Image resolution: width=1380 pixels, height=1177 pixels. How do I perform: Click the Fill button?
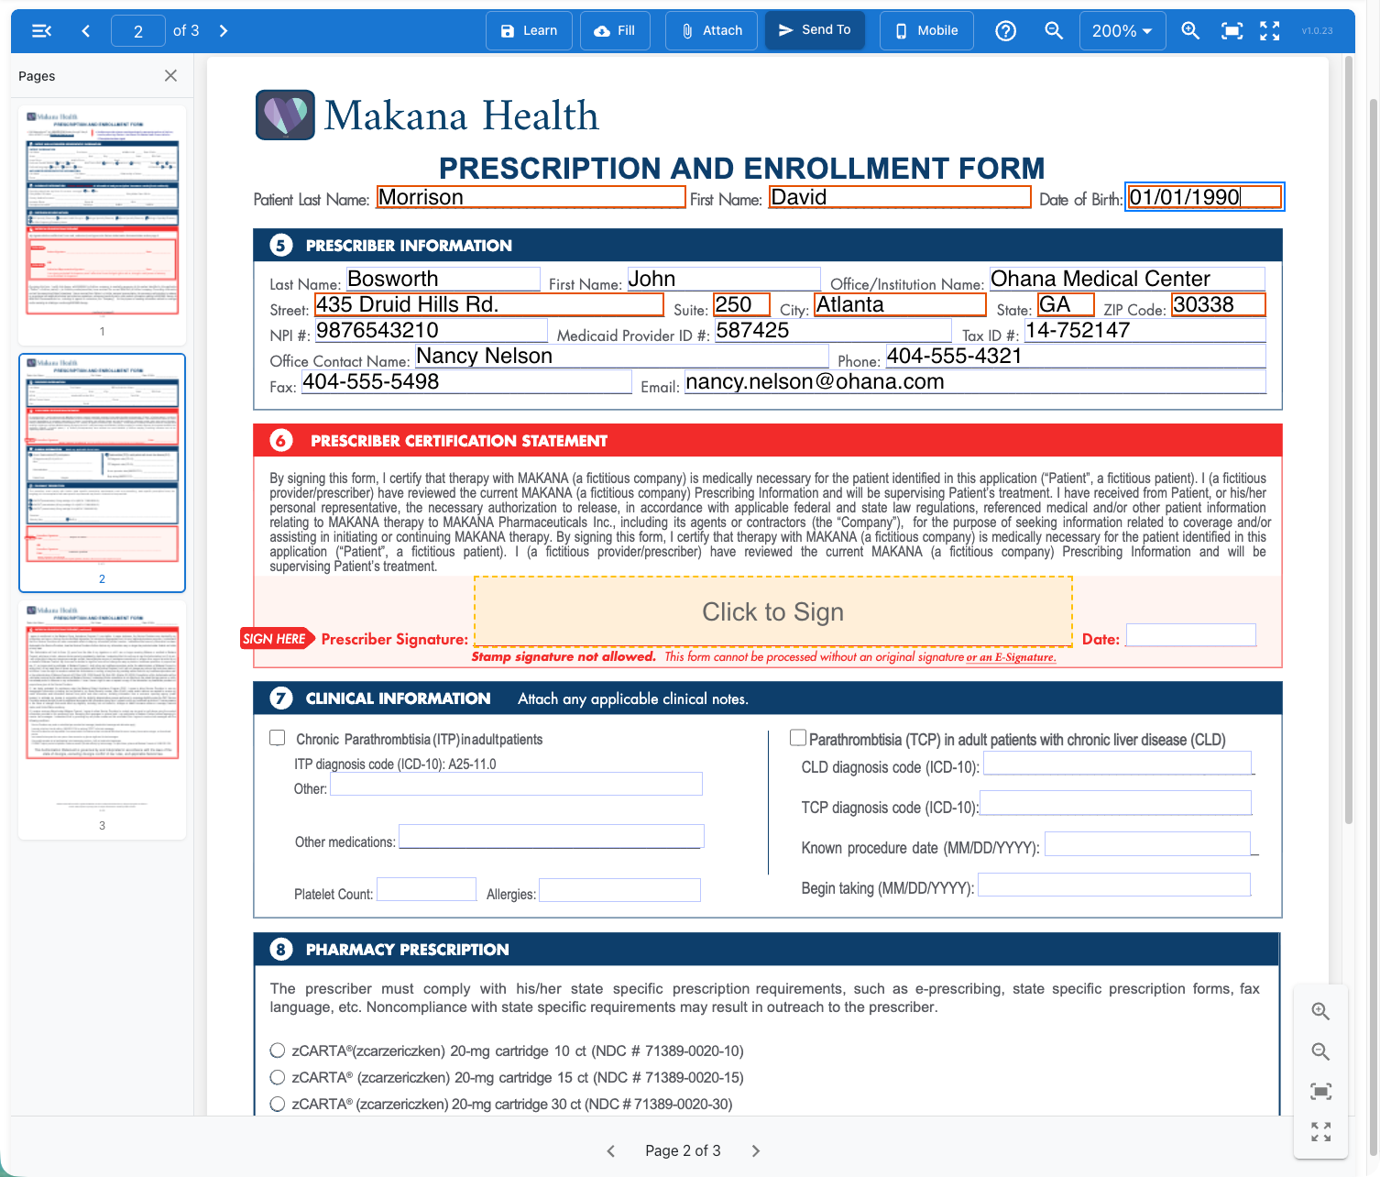pos(615,31)
